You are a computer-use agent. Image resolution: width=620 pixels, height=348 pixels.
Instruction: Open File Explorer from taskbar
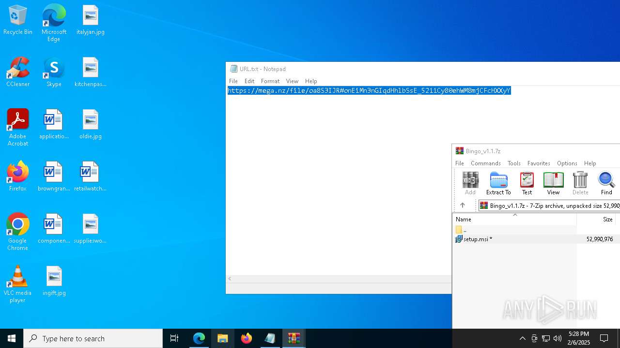click(x=223, y=338)
